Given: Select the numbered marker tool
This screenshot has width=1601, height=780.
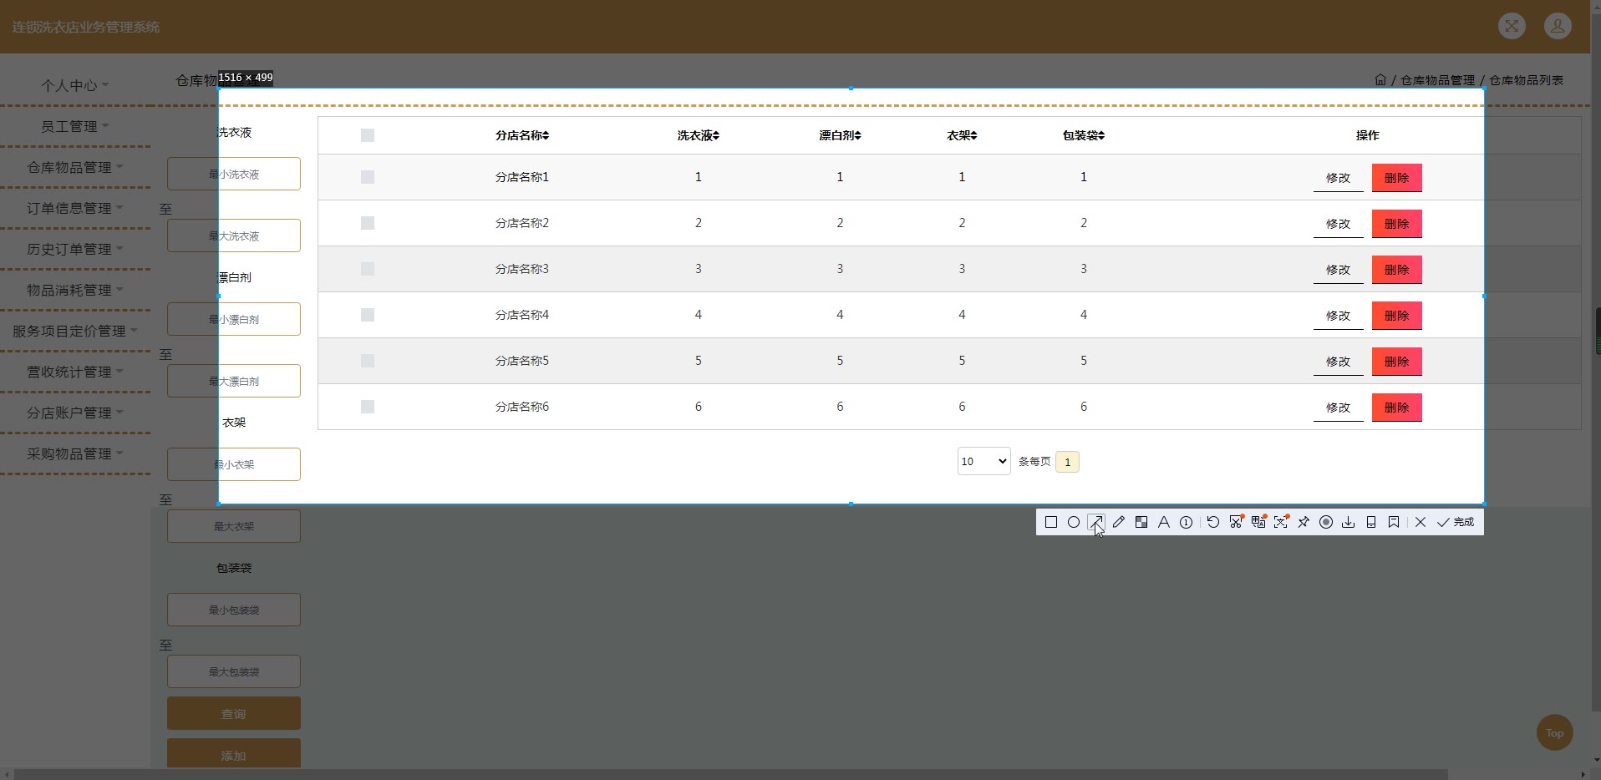Looking at the screenshot, I should (x=1187, y=522).
